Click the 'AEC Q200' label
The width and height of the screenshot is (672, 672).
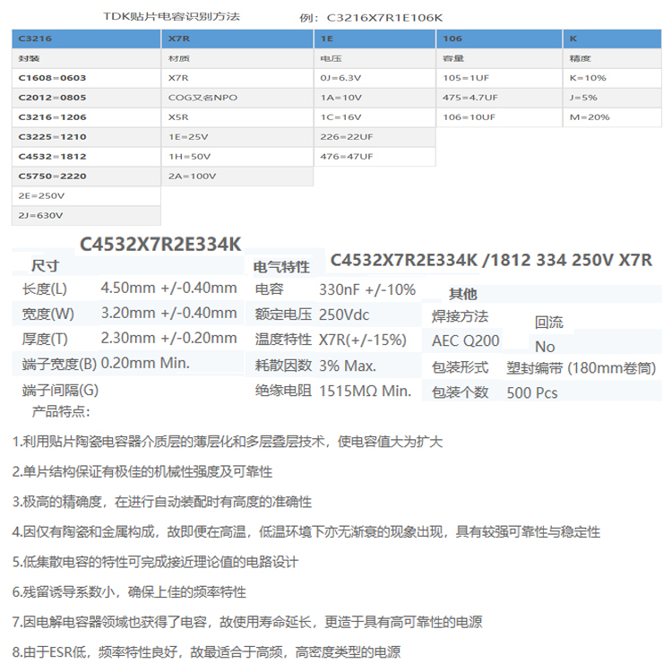click(465, 341)
